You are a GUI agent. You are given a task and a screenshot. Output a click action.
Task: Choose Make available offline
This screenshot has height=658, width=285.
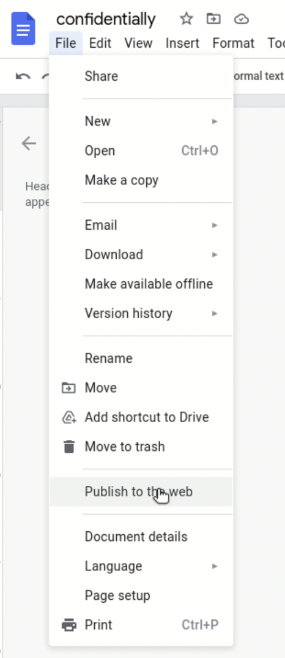pyautogui.click(x=141, y=284)
